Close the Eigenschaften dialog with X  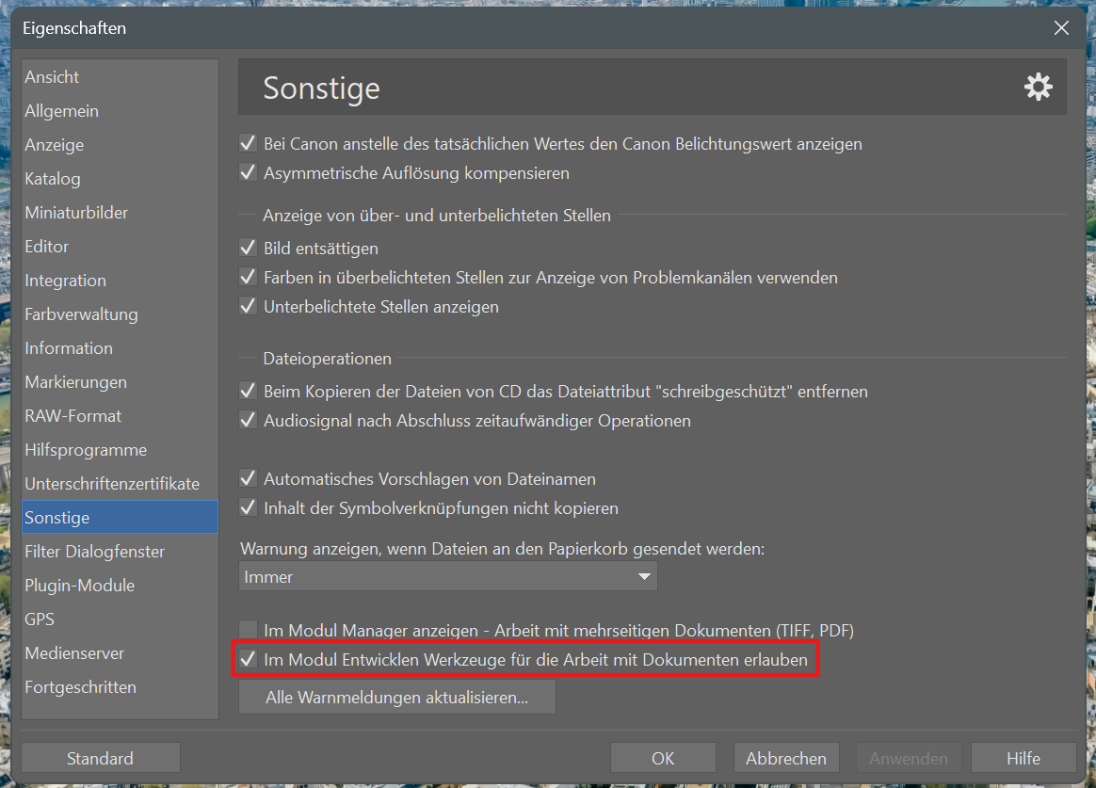[x=1061, y=28]
